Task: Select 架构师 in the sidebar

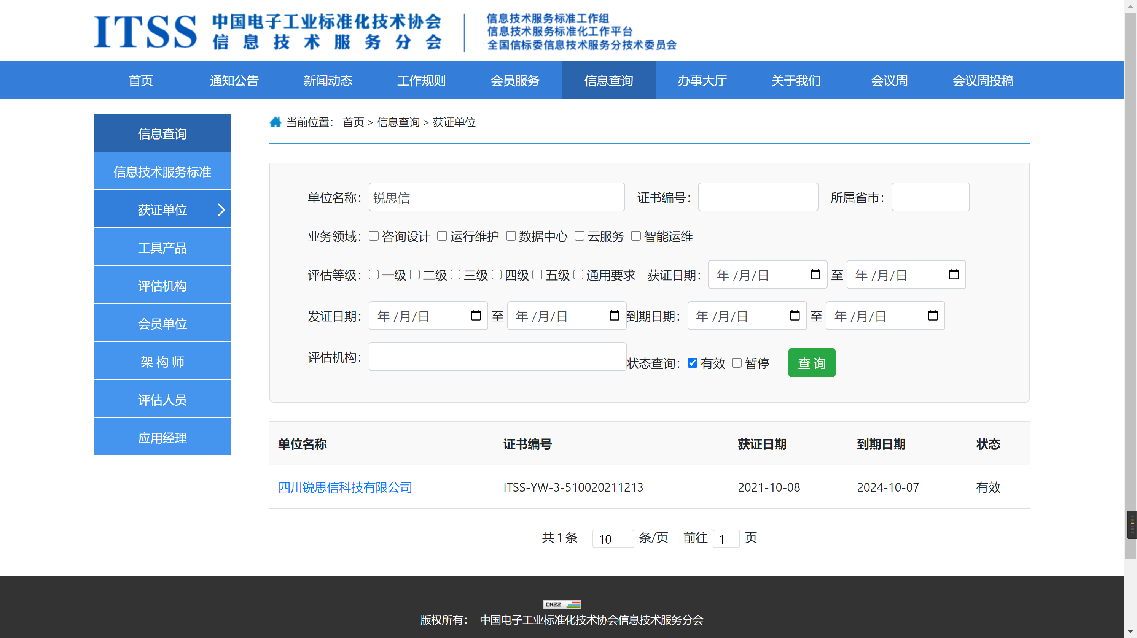Action: 162,362
